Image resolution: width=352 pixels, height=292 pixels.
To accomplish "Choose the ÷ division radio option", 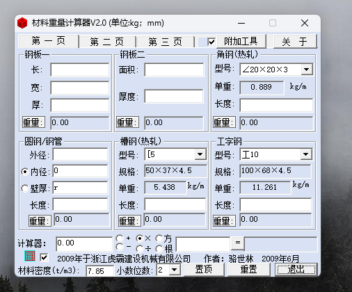I will click(x=139, y=249).
